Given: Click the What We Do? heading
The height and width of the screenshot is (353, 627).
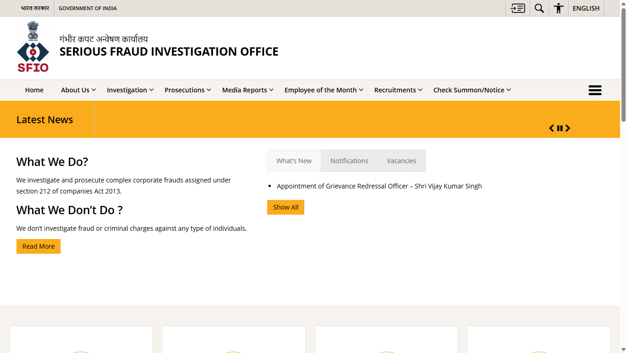Looking at the screenshot, I should (52, 162).
